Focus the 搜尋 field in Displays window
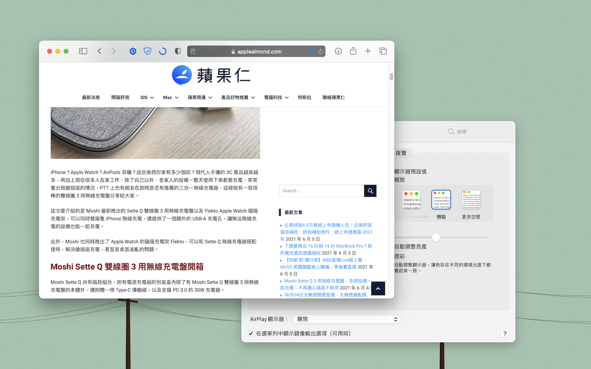Image resolution: width=591 pixels, height=369 pixels. pyautogui.click(x=477, y=132)
